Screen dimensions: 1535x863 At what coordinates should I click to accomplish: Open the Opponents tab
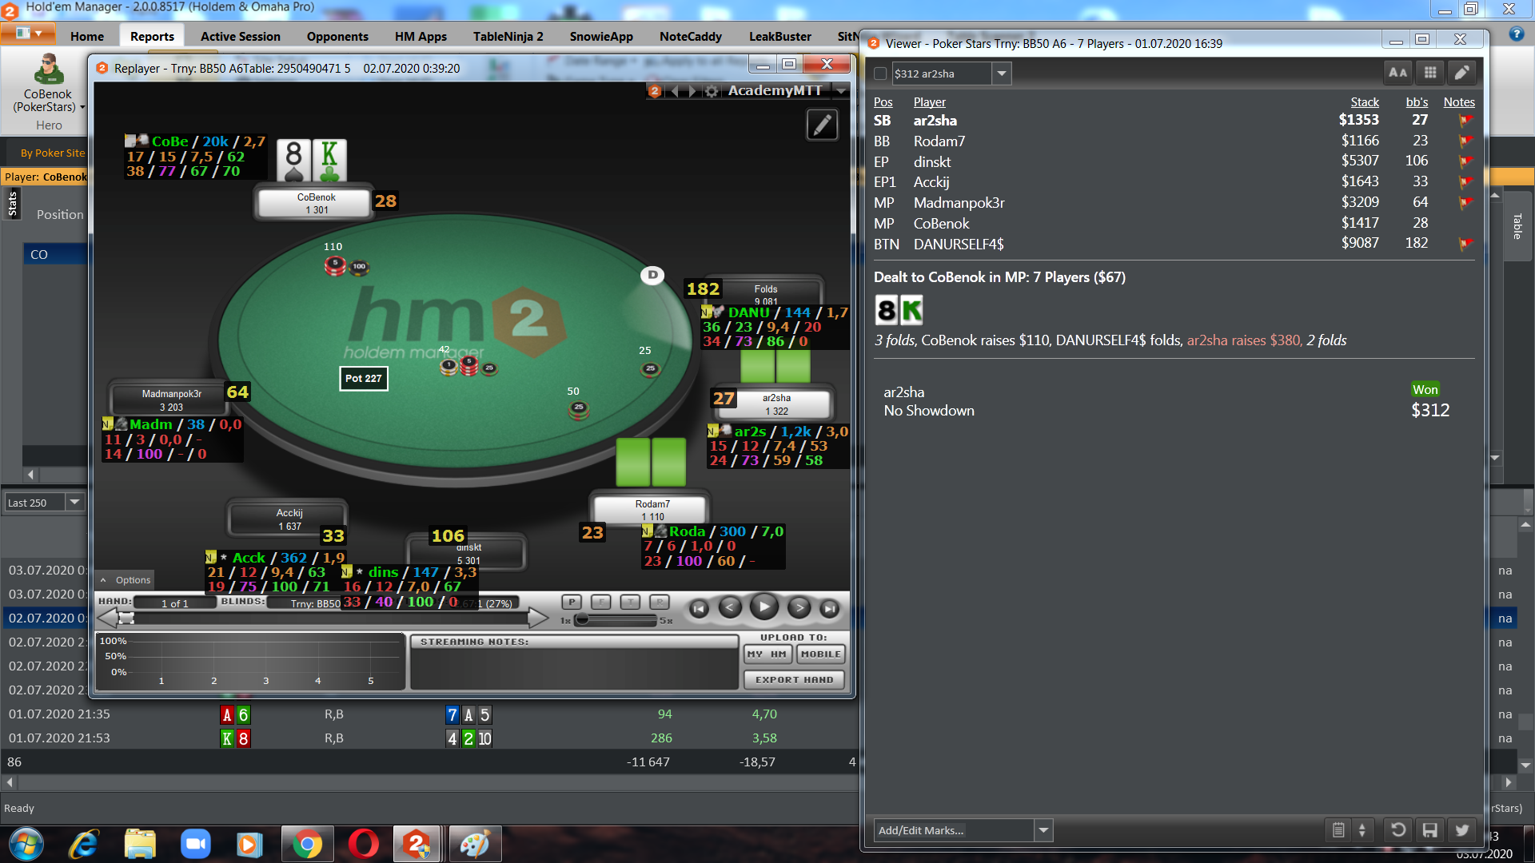click(x=337, y=36)
